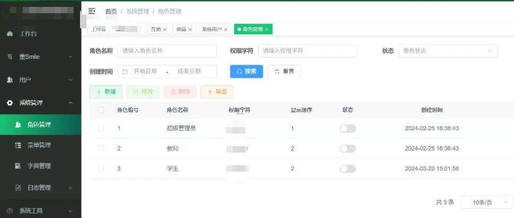Focus the 权限字符 input field
This screenshot has height=218, width=514.
pyautogui.click(x=307, y=51)
